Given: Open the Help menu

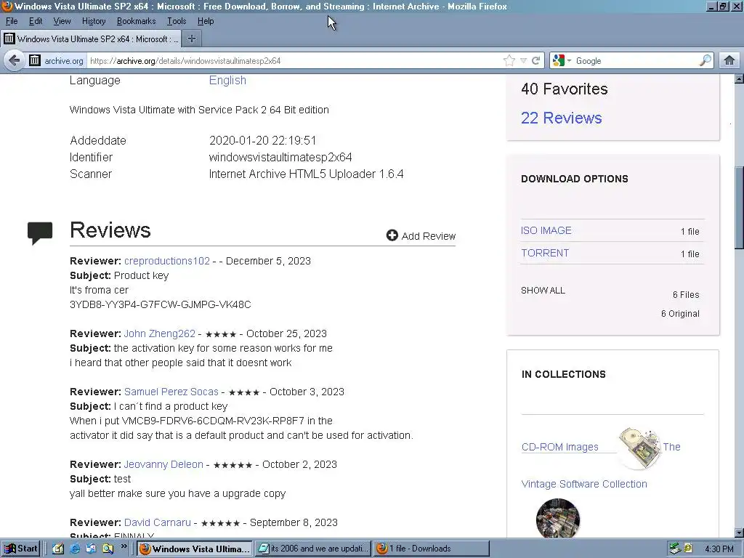Looking at the screenshot, I should [206, 21].
